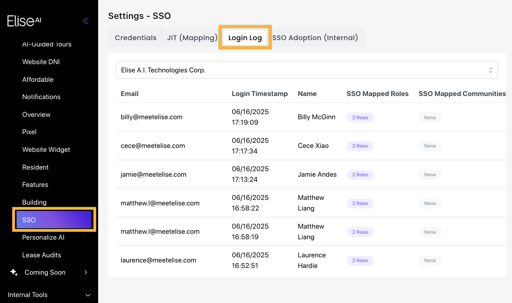Open the Affordable settings page
Viewport: 512px width, 303px height.
38,79
